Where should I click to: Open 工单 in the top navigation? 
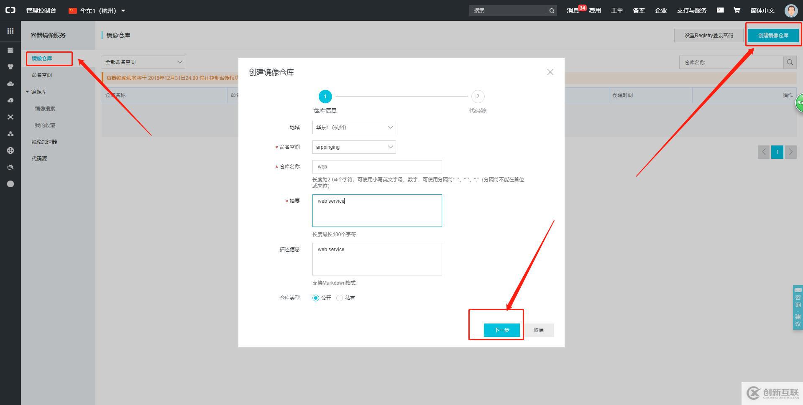617,10
